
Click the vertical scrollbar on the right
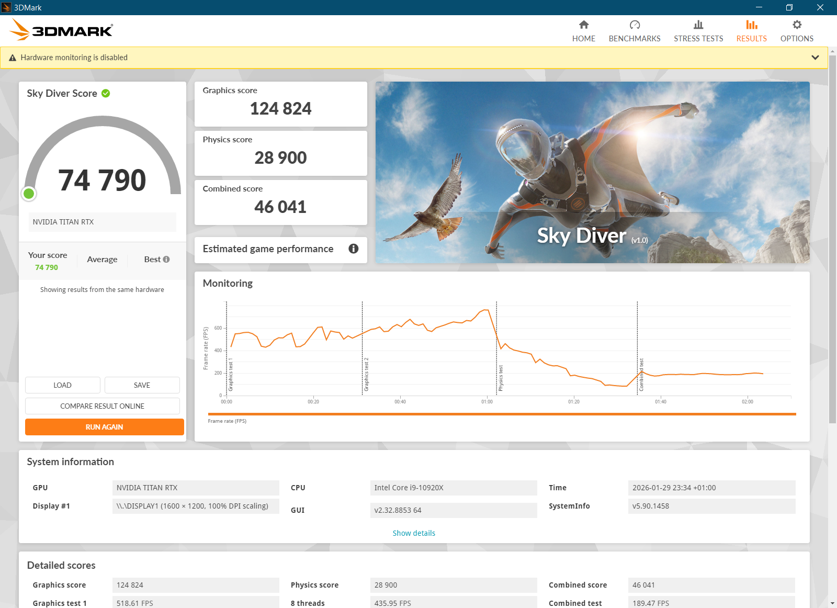coord(832,235)
